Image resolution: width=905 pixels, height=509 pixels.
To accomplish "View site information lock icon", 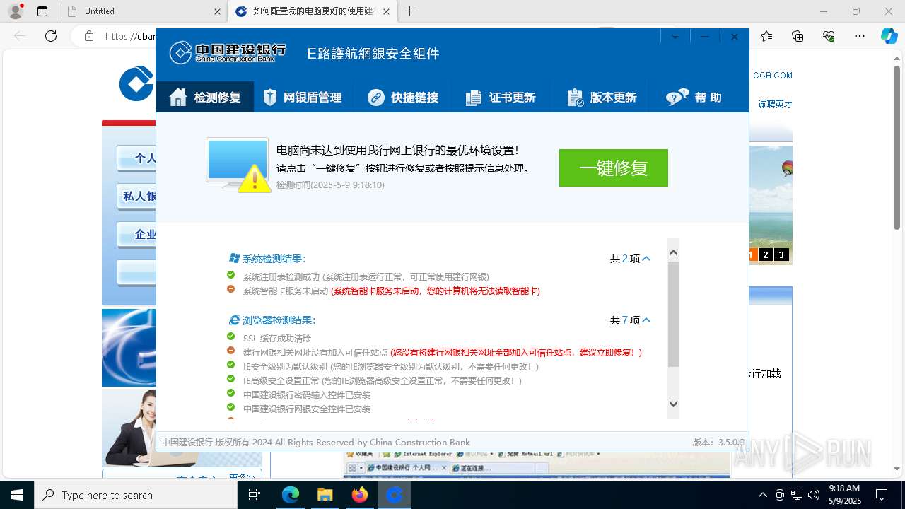I will [x=88, y=36].
